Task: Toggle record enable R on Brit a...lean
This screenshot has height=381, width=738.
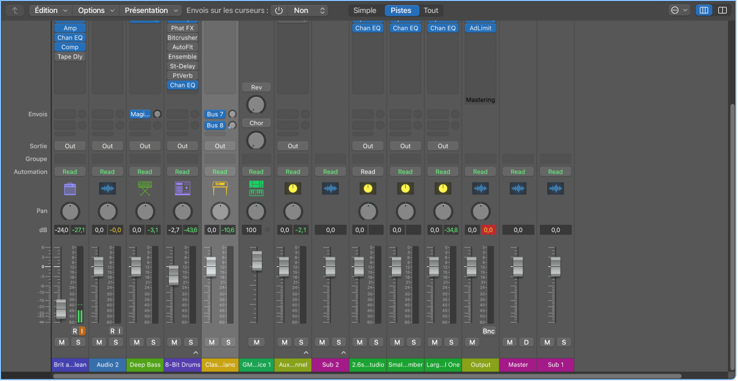Action: 74,331
